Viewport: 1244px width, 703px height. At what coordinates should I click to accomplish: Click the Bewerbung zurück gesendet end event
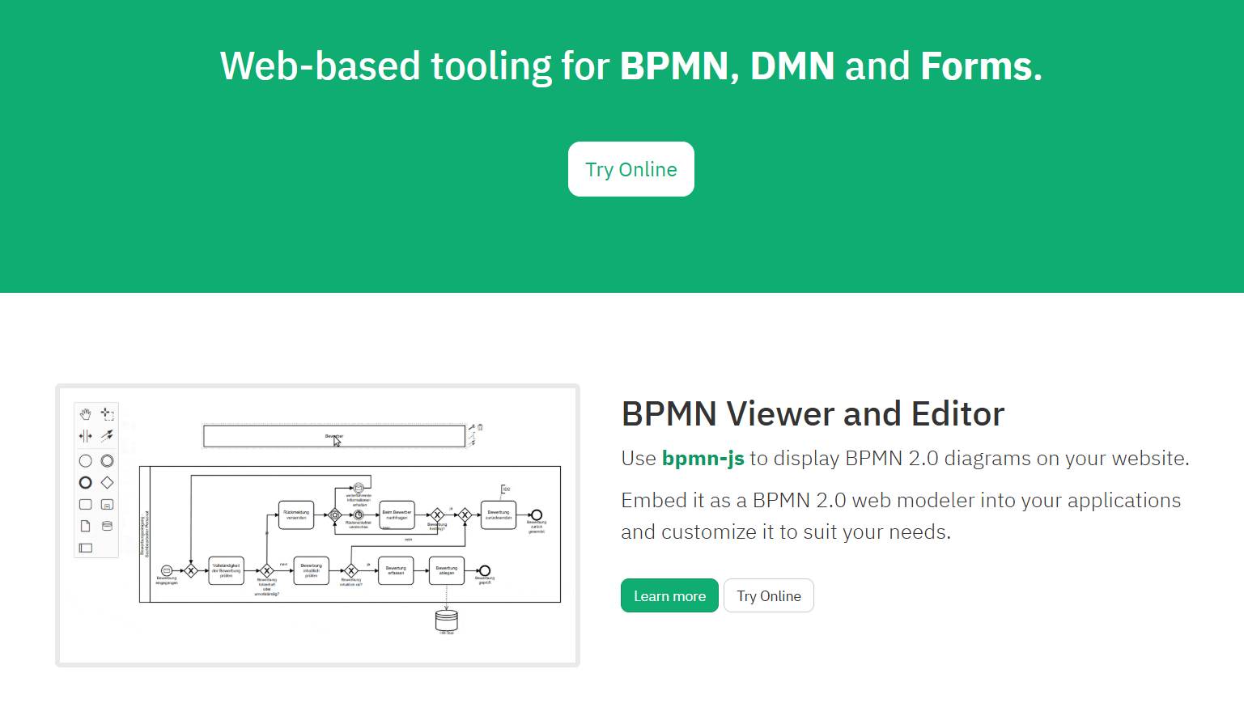pos(536,515)
